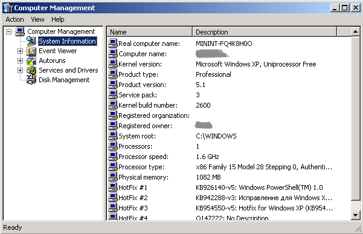The height and width of the screenshot is (234, 363).
Task: Click the Computer Management root computer icon
Action: [x=20, y=31]
